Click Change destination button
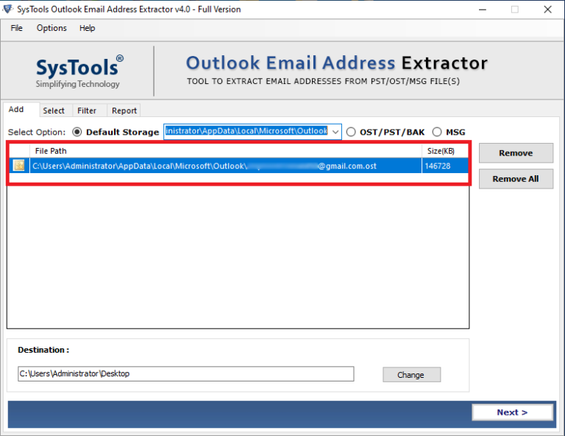Viewport: 565px width, 436px height. click(x=411, y=375)
